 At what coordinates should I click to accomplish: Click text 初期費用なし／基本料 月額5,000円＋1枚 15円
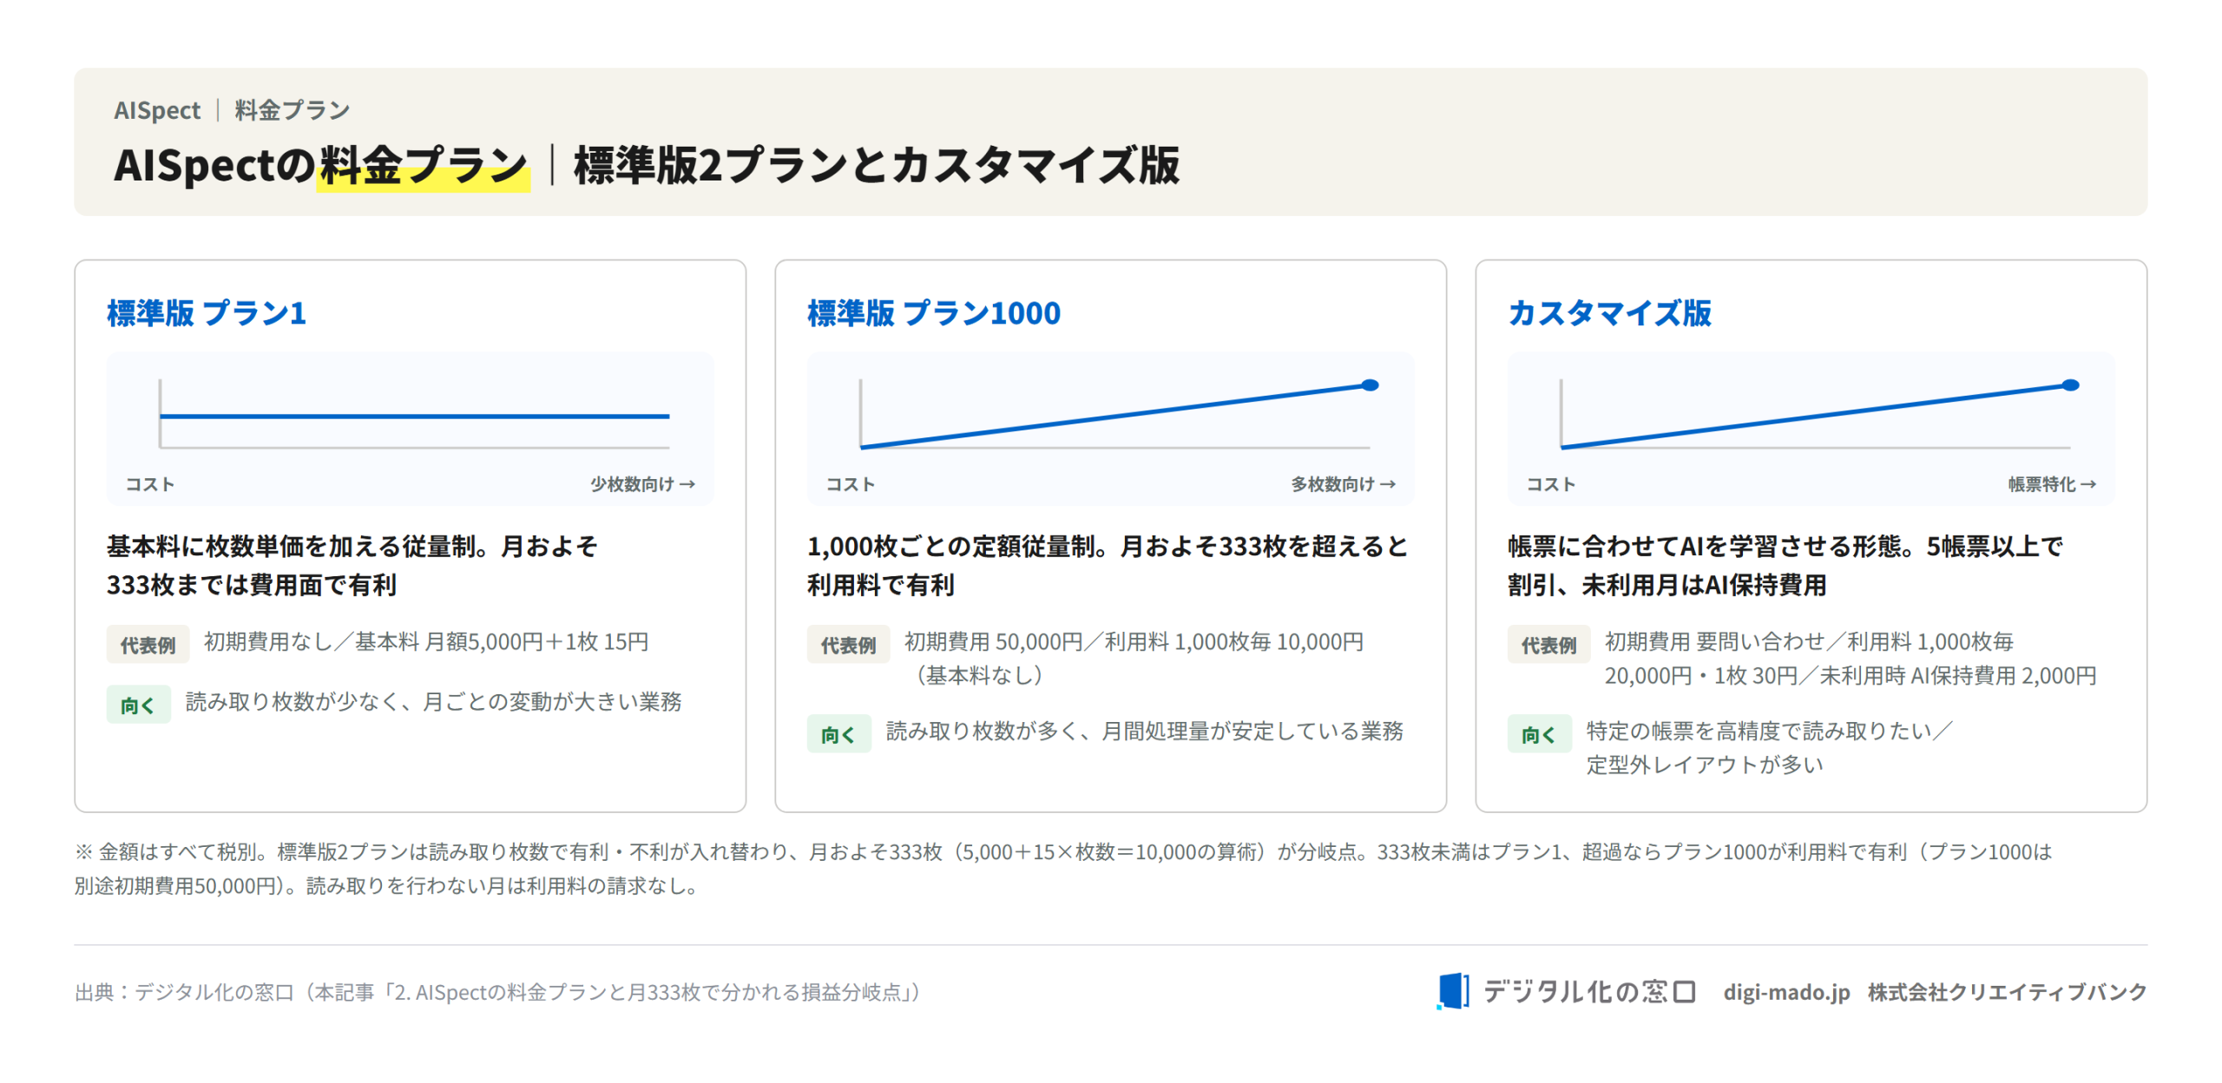426,641
